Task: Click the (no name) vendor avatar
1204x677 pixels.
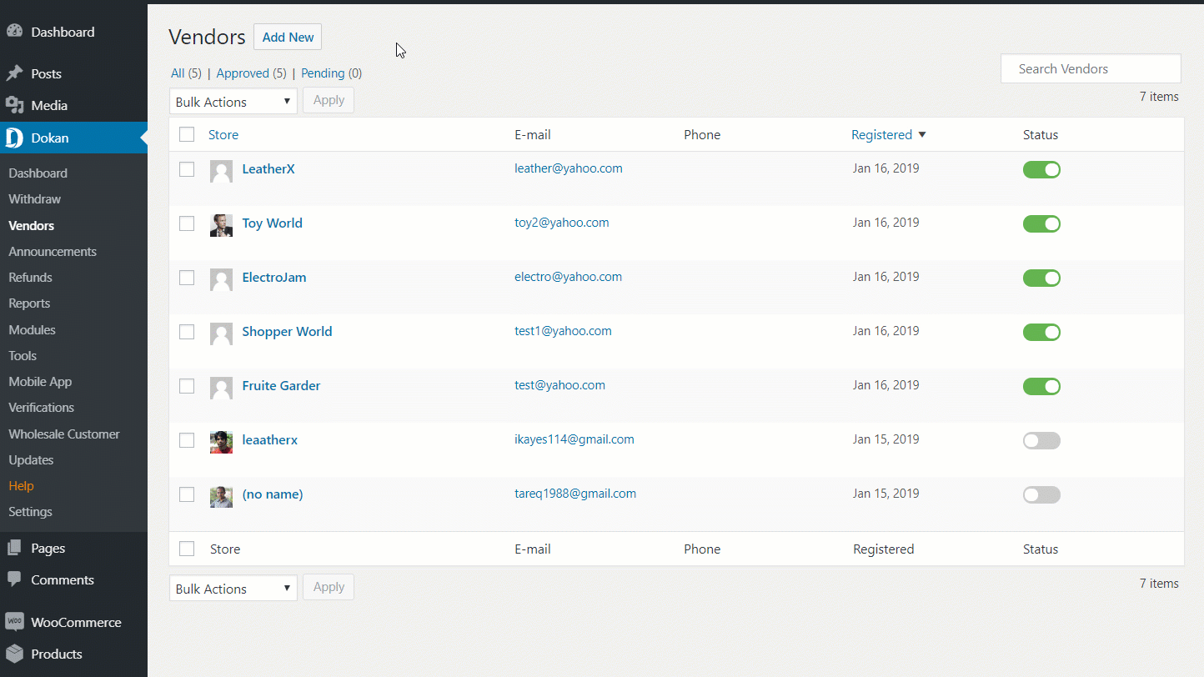Action: 221,496
